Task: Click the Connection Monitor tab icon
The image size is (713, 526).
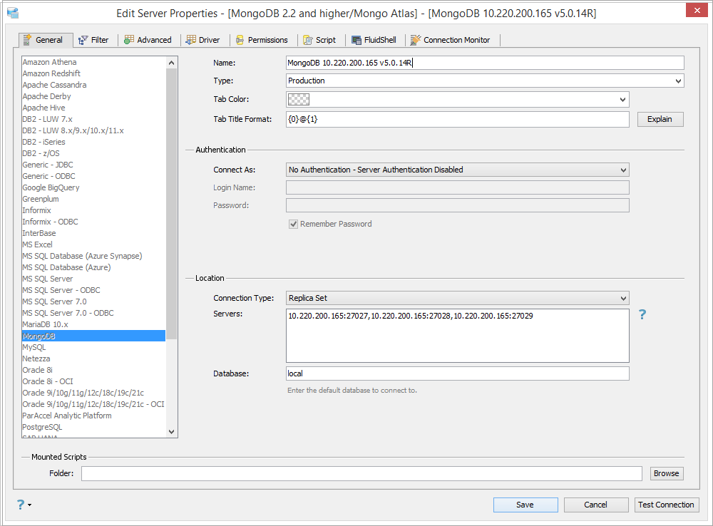Action: point(415,40)
